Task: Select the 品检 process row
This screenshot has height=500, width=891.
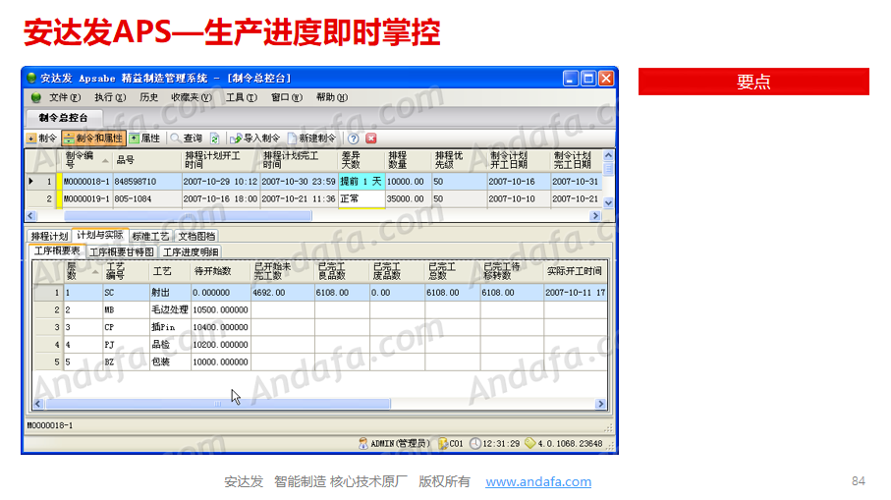Action: click(x=319, y=345)
